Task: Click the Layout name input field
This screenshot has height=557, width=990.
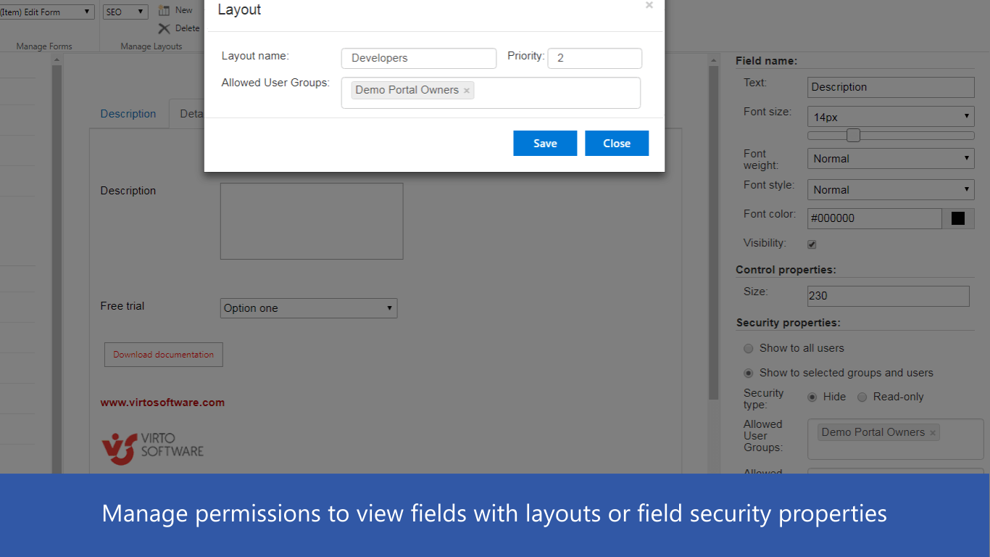Action: (x=419, y=58)
